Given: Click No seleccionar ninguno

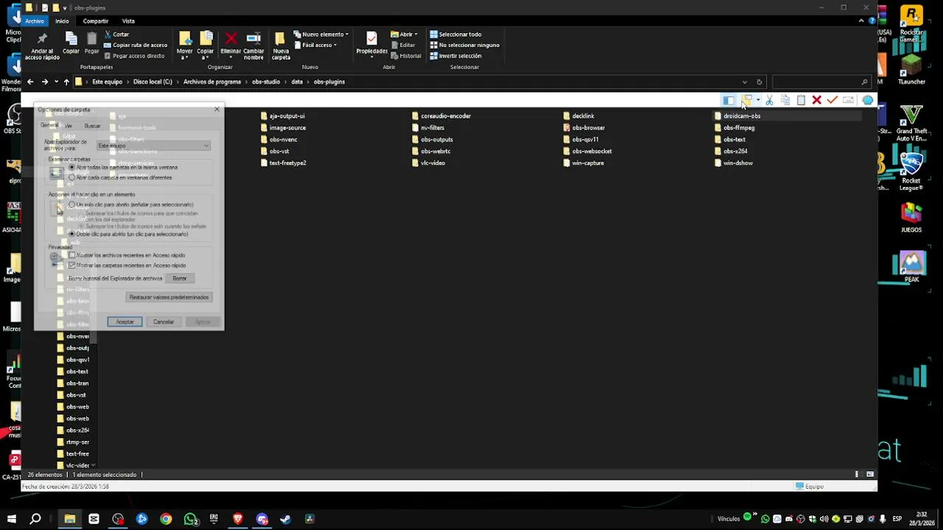Looking at the screenshot, I should tap(464, 45).
